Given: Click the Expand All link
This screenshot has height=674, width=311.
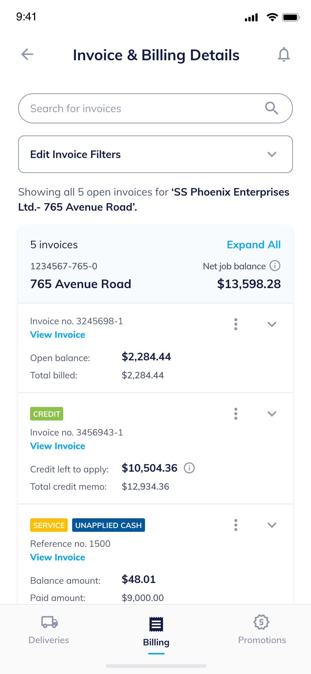Looking at the screenshot, I should click(x=254, y=245).
